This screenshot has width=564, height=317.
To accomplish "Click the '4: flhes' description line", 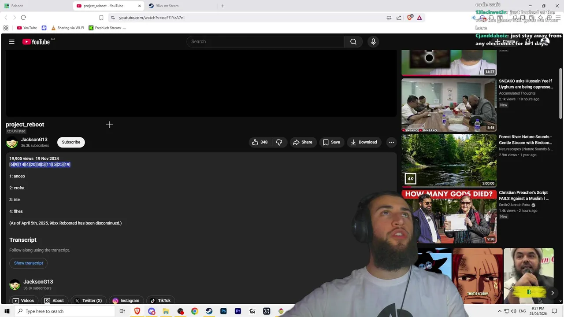I will point(16,211).
